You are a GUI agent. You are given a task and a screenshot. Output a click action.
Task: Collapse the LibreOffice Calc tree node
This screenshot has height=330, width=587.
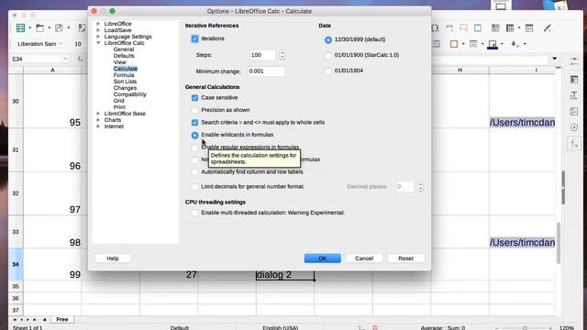click(x=98, y=43)
